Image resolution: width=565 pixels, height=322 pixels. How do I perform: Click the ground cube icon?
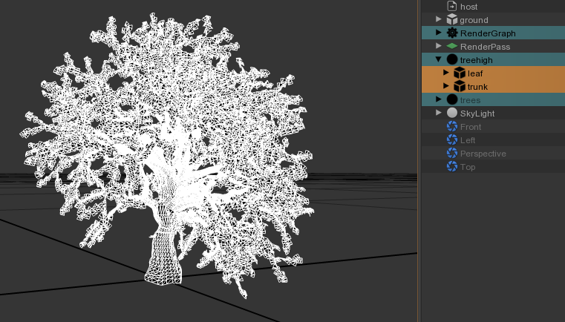coord(451,20)
